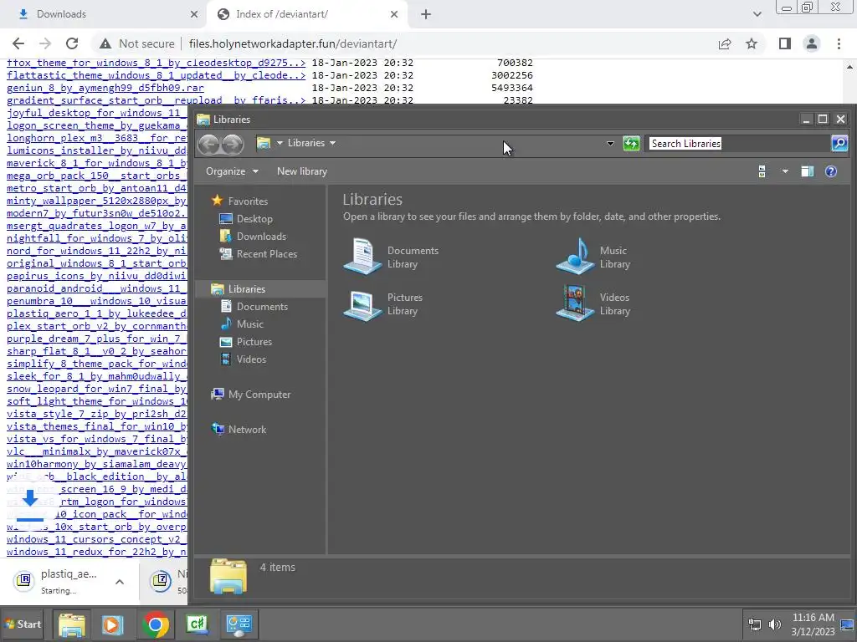857x642 pixels.
Task: Open the Organize dropdown menu
Action: (x=232, y=171)
